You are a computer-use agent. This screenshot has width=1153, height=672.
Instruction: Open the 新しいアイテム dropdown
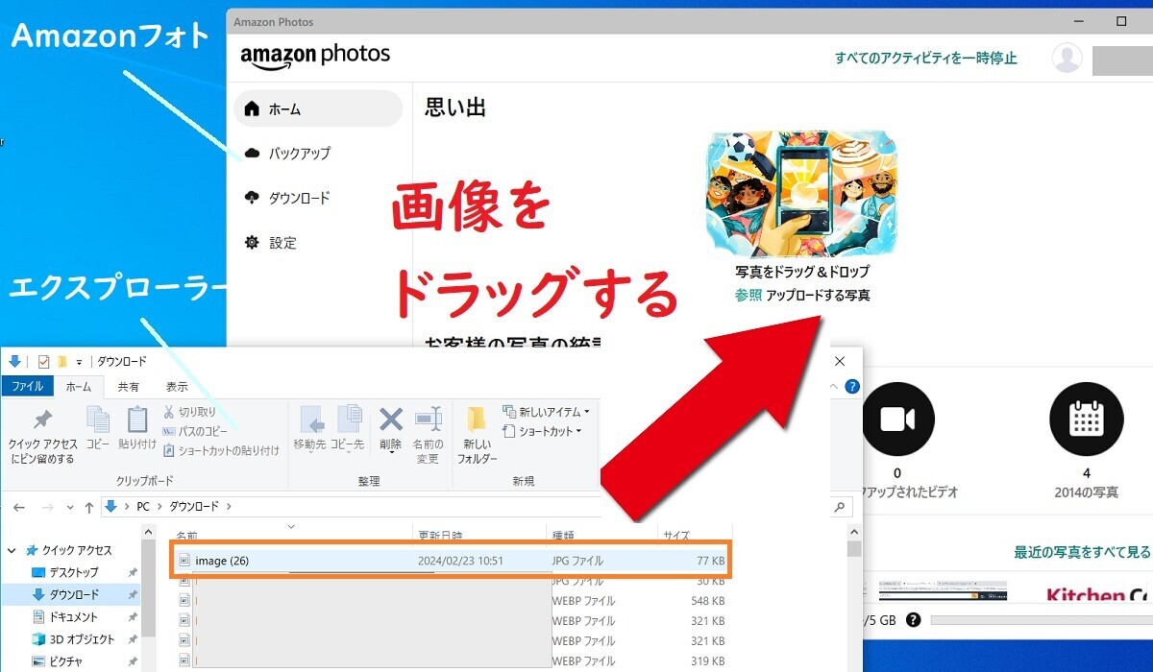click(546, 412)
